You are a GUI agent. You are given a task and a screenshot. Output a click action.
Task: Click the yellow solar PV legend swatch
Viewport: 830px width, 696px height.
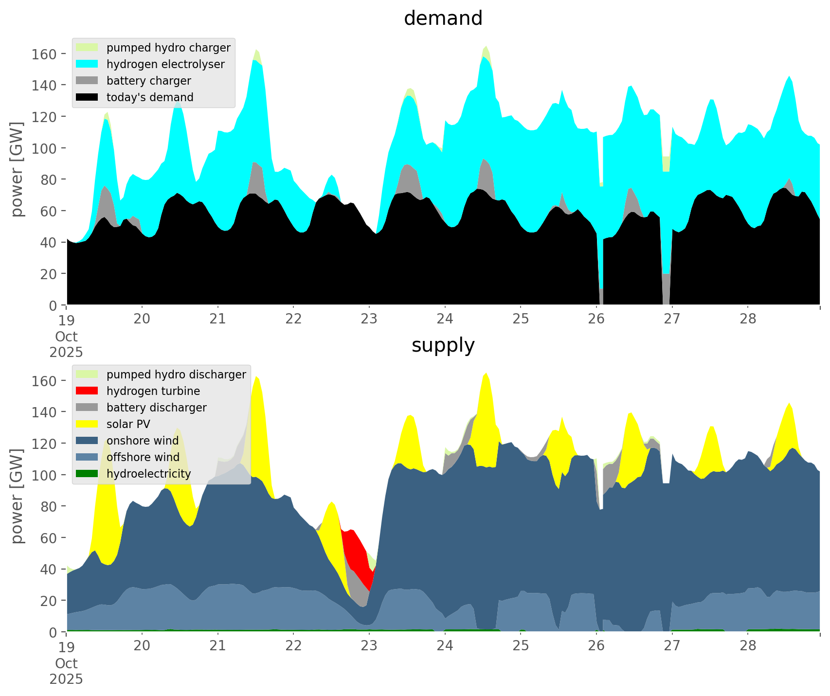pos(87,424)
